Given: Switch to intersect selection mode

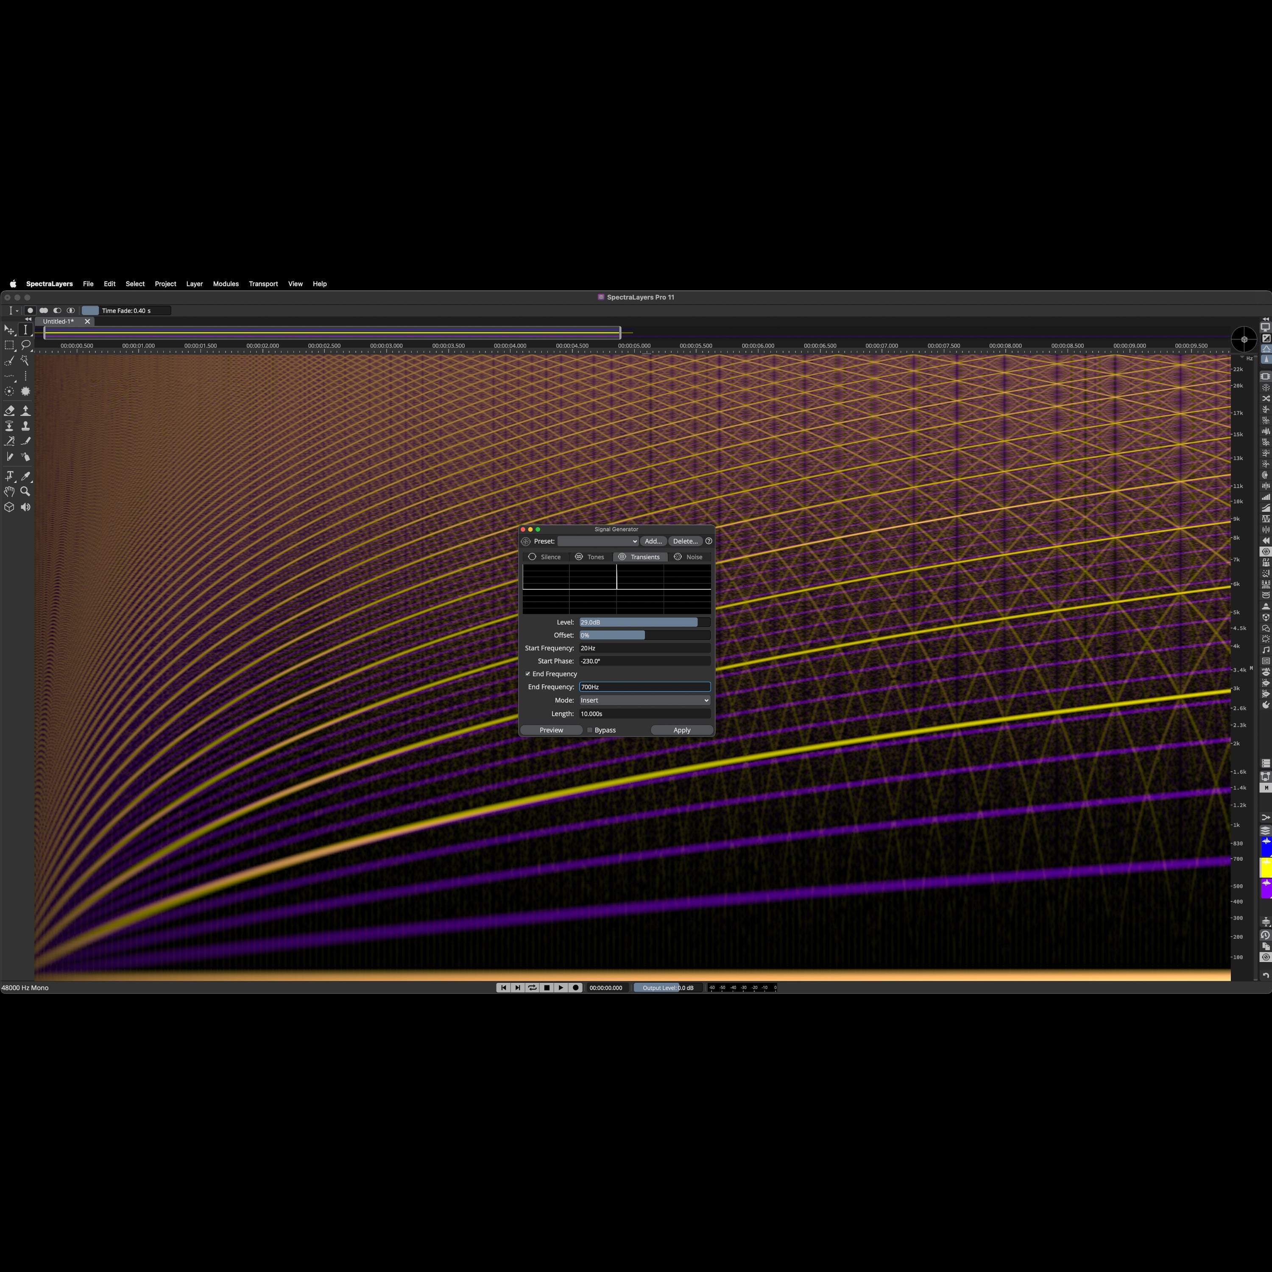Looking at the screenshot, I should point(70,311).
